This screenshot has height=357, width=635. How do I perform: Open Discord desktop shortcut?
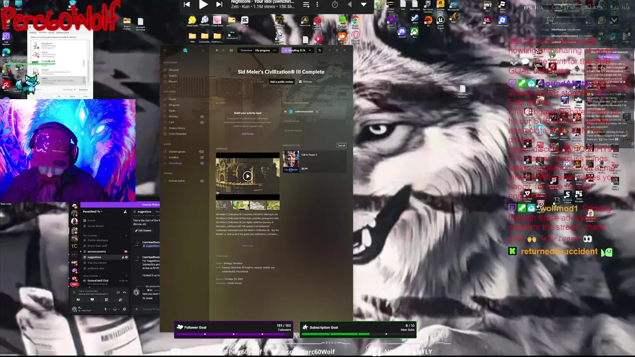tap(402, 33)
